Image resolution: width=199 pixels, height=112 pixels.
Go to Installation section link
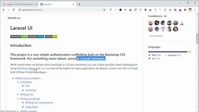pyautogui.click(x=26, y=82)
